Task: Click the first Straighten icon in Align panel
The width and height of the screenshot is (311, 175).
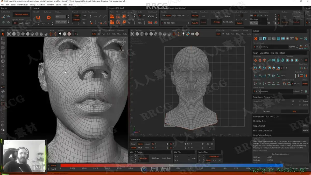Action: click(255, 60)
